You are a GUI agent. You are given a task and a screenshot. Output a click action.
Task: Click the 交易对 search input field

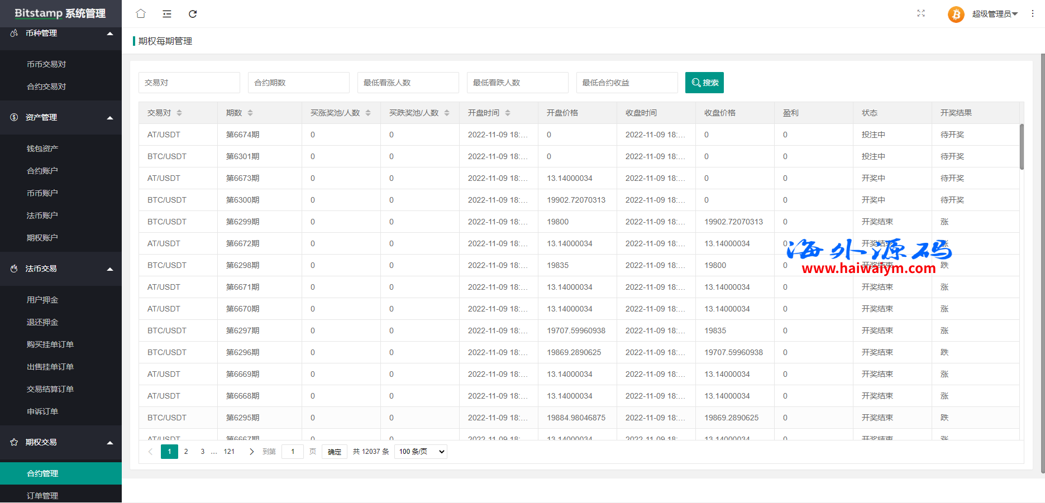click(189, 83)
